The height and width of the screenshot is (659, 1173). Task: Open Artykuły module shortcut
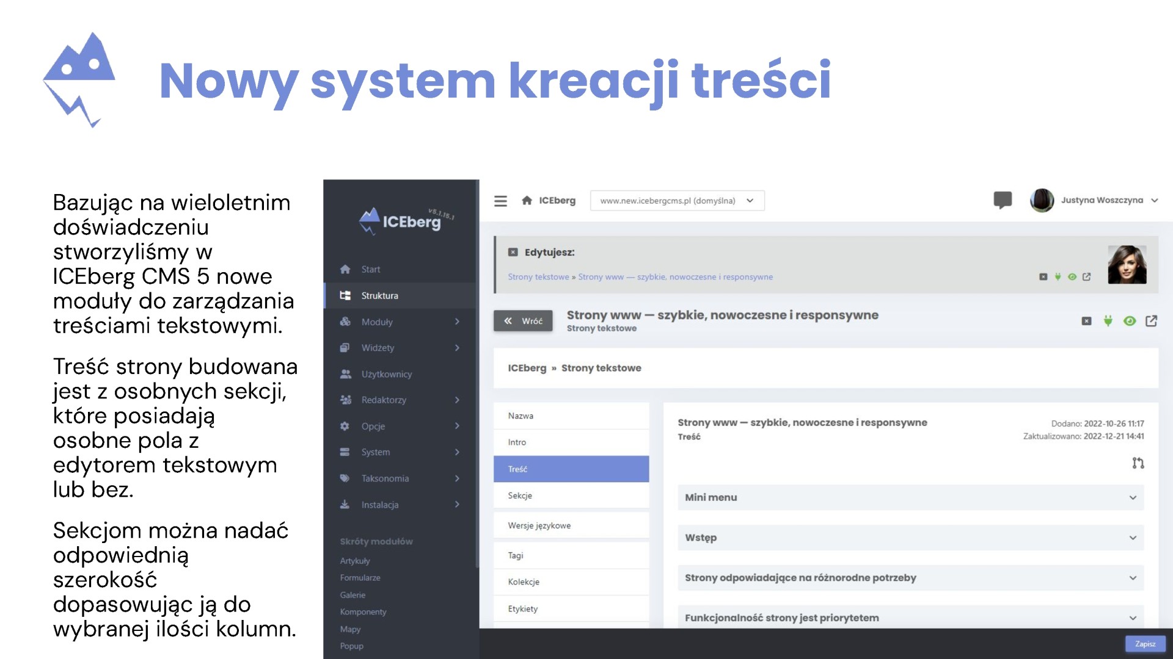pyautogui.click(x=355, y=561)
